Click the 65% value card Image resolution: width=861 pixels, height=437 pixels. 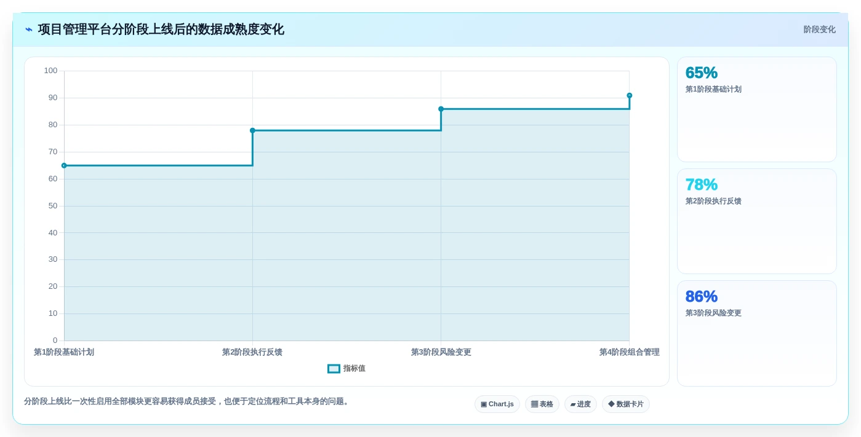757,109
